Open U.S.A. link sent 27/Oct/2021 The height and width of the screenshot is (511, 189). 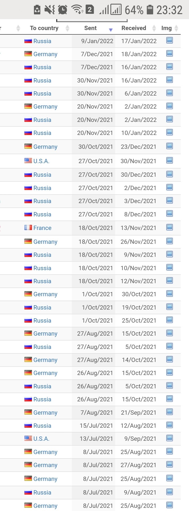[x=41, y=161]
